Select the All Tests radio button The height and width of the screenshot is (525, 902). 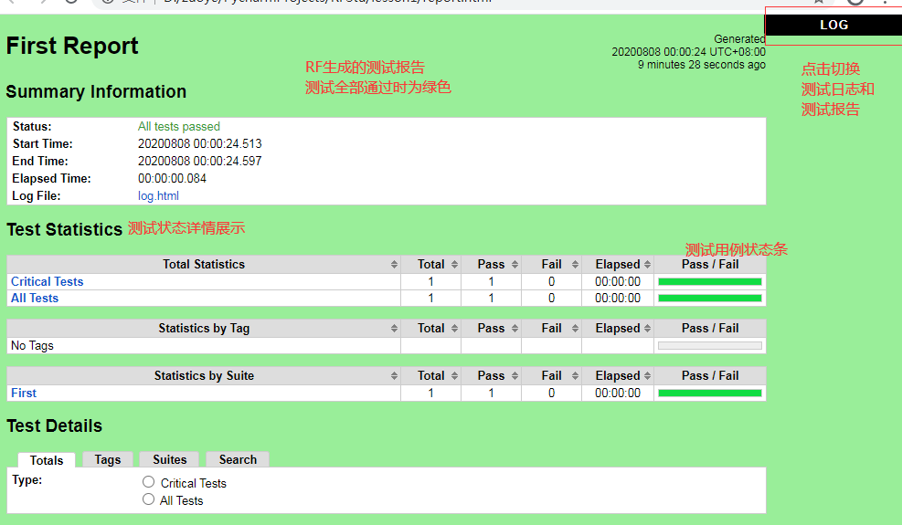[148, 499]
